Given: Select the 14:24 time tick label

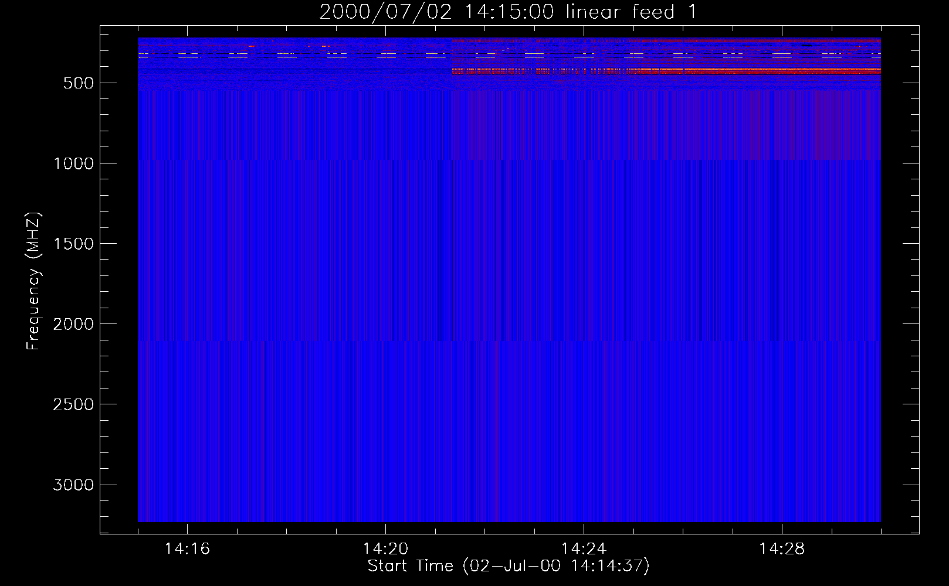Looking at the screenshot, I should [584, 549].
